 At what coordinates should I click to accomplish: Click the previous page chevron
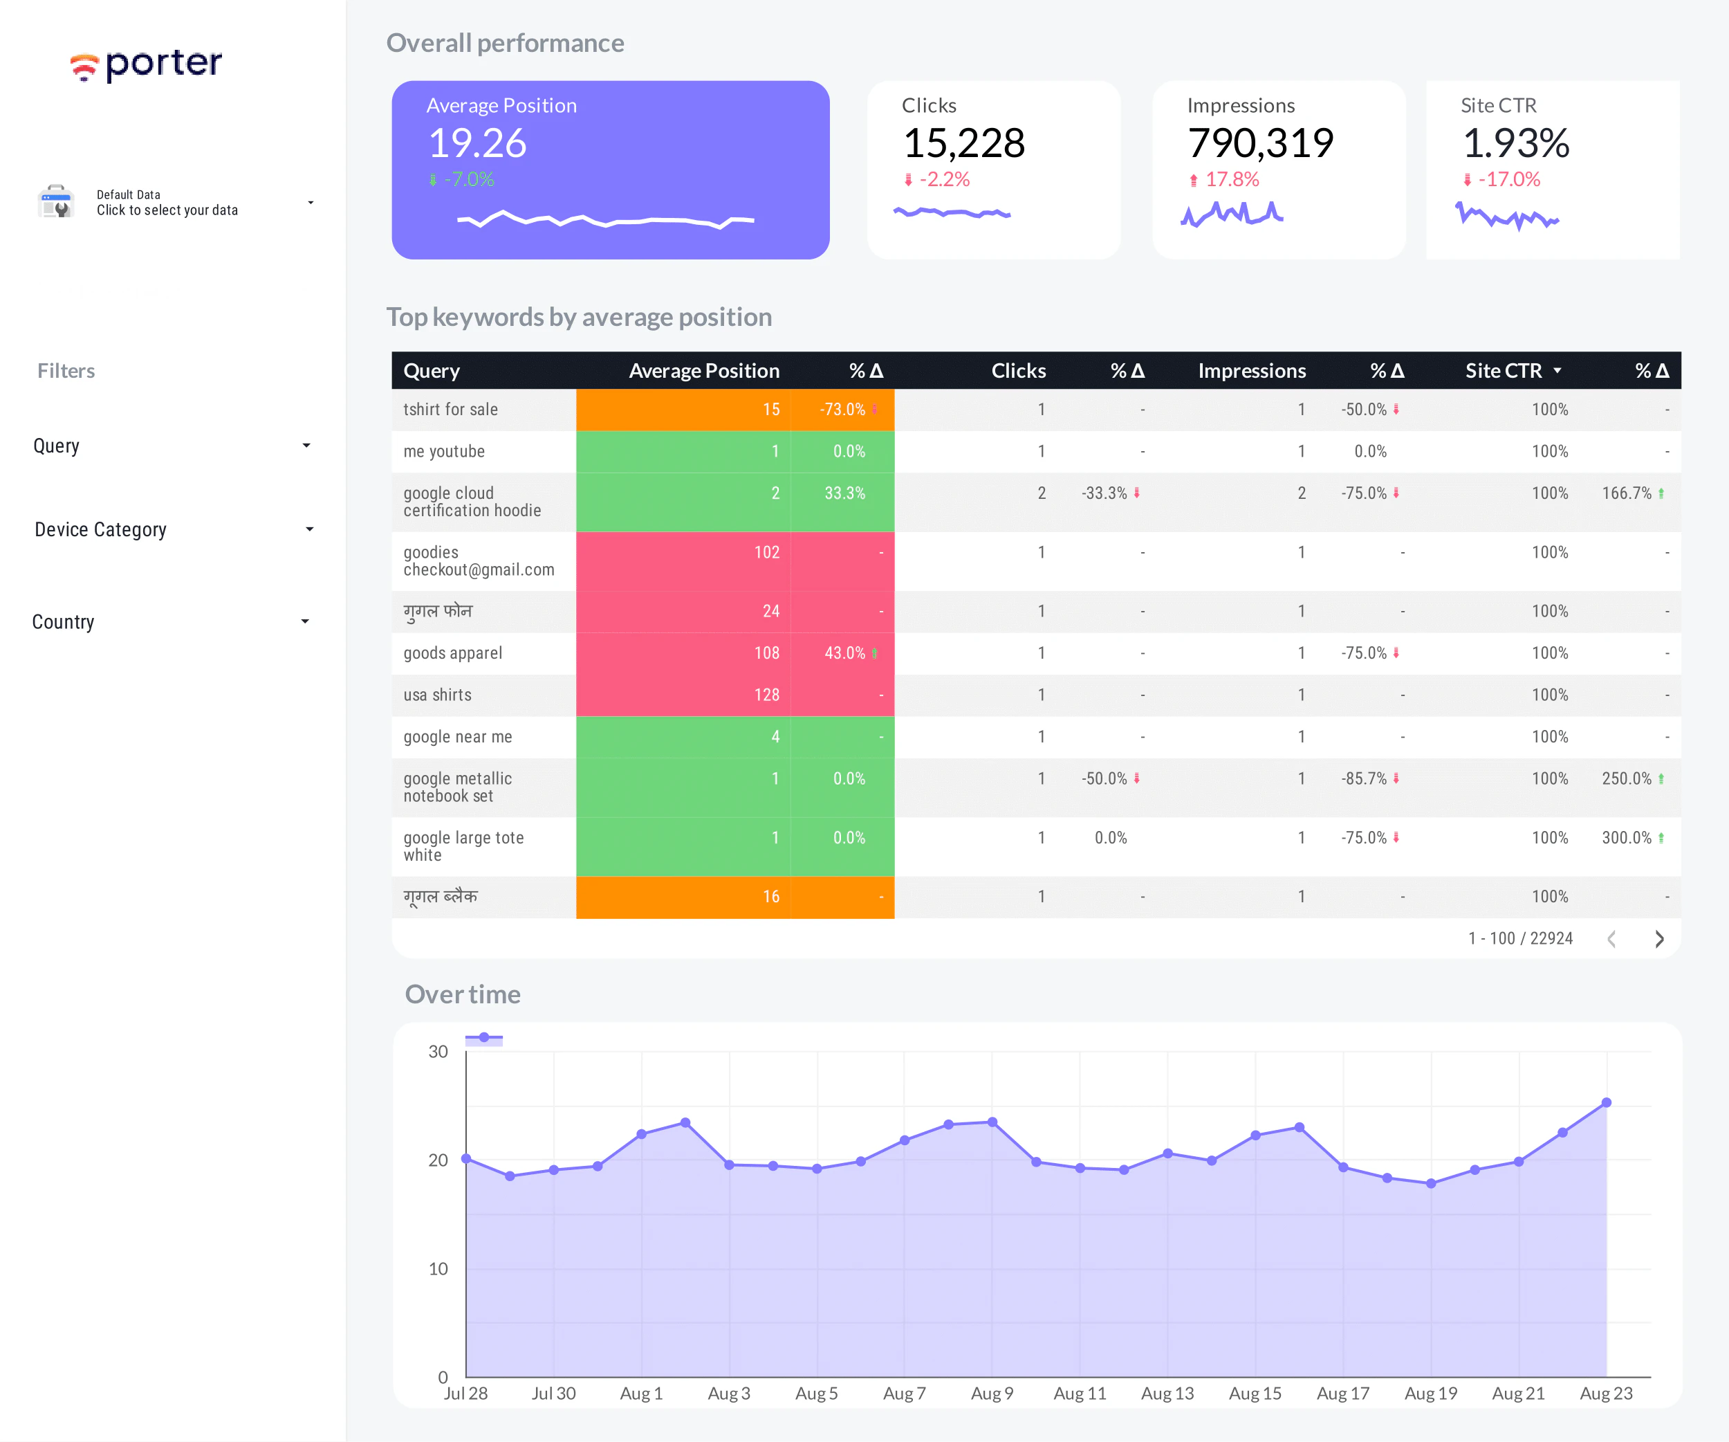[1612, 938]
